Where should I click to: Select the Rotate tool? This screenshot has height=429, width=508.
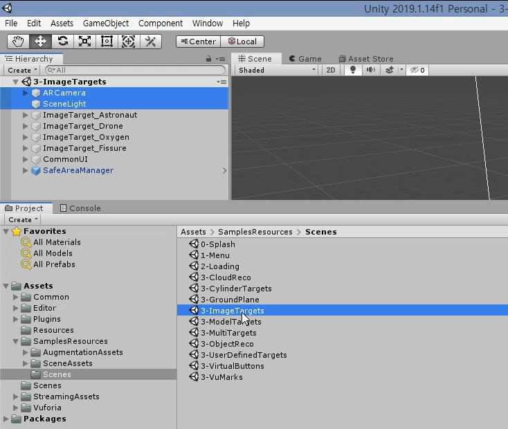click(x=62, y=42)
